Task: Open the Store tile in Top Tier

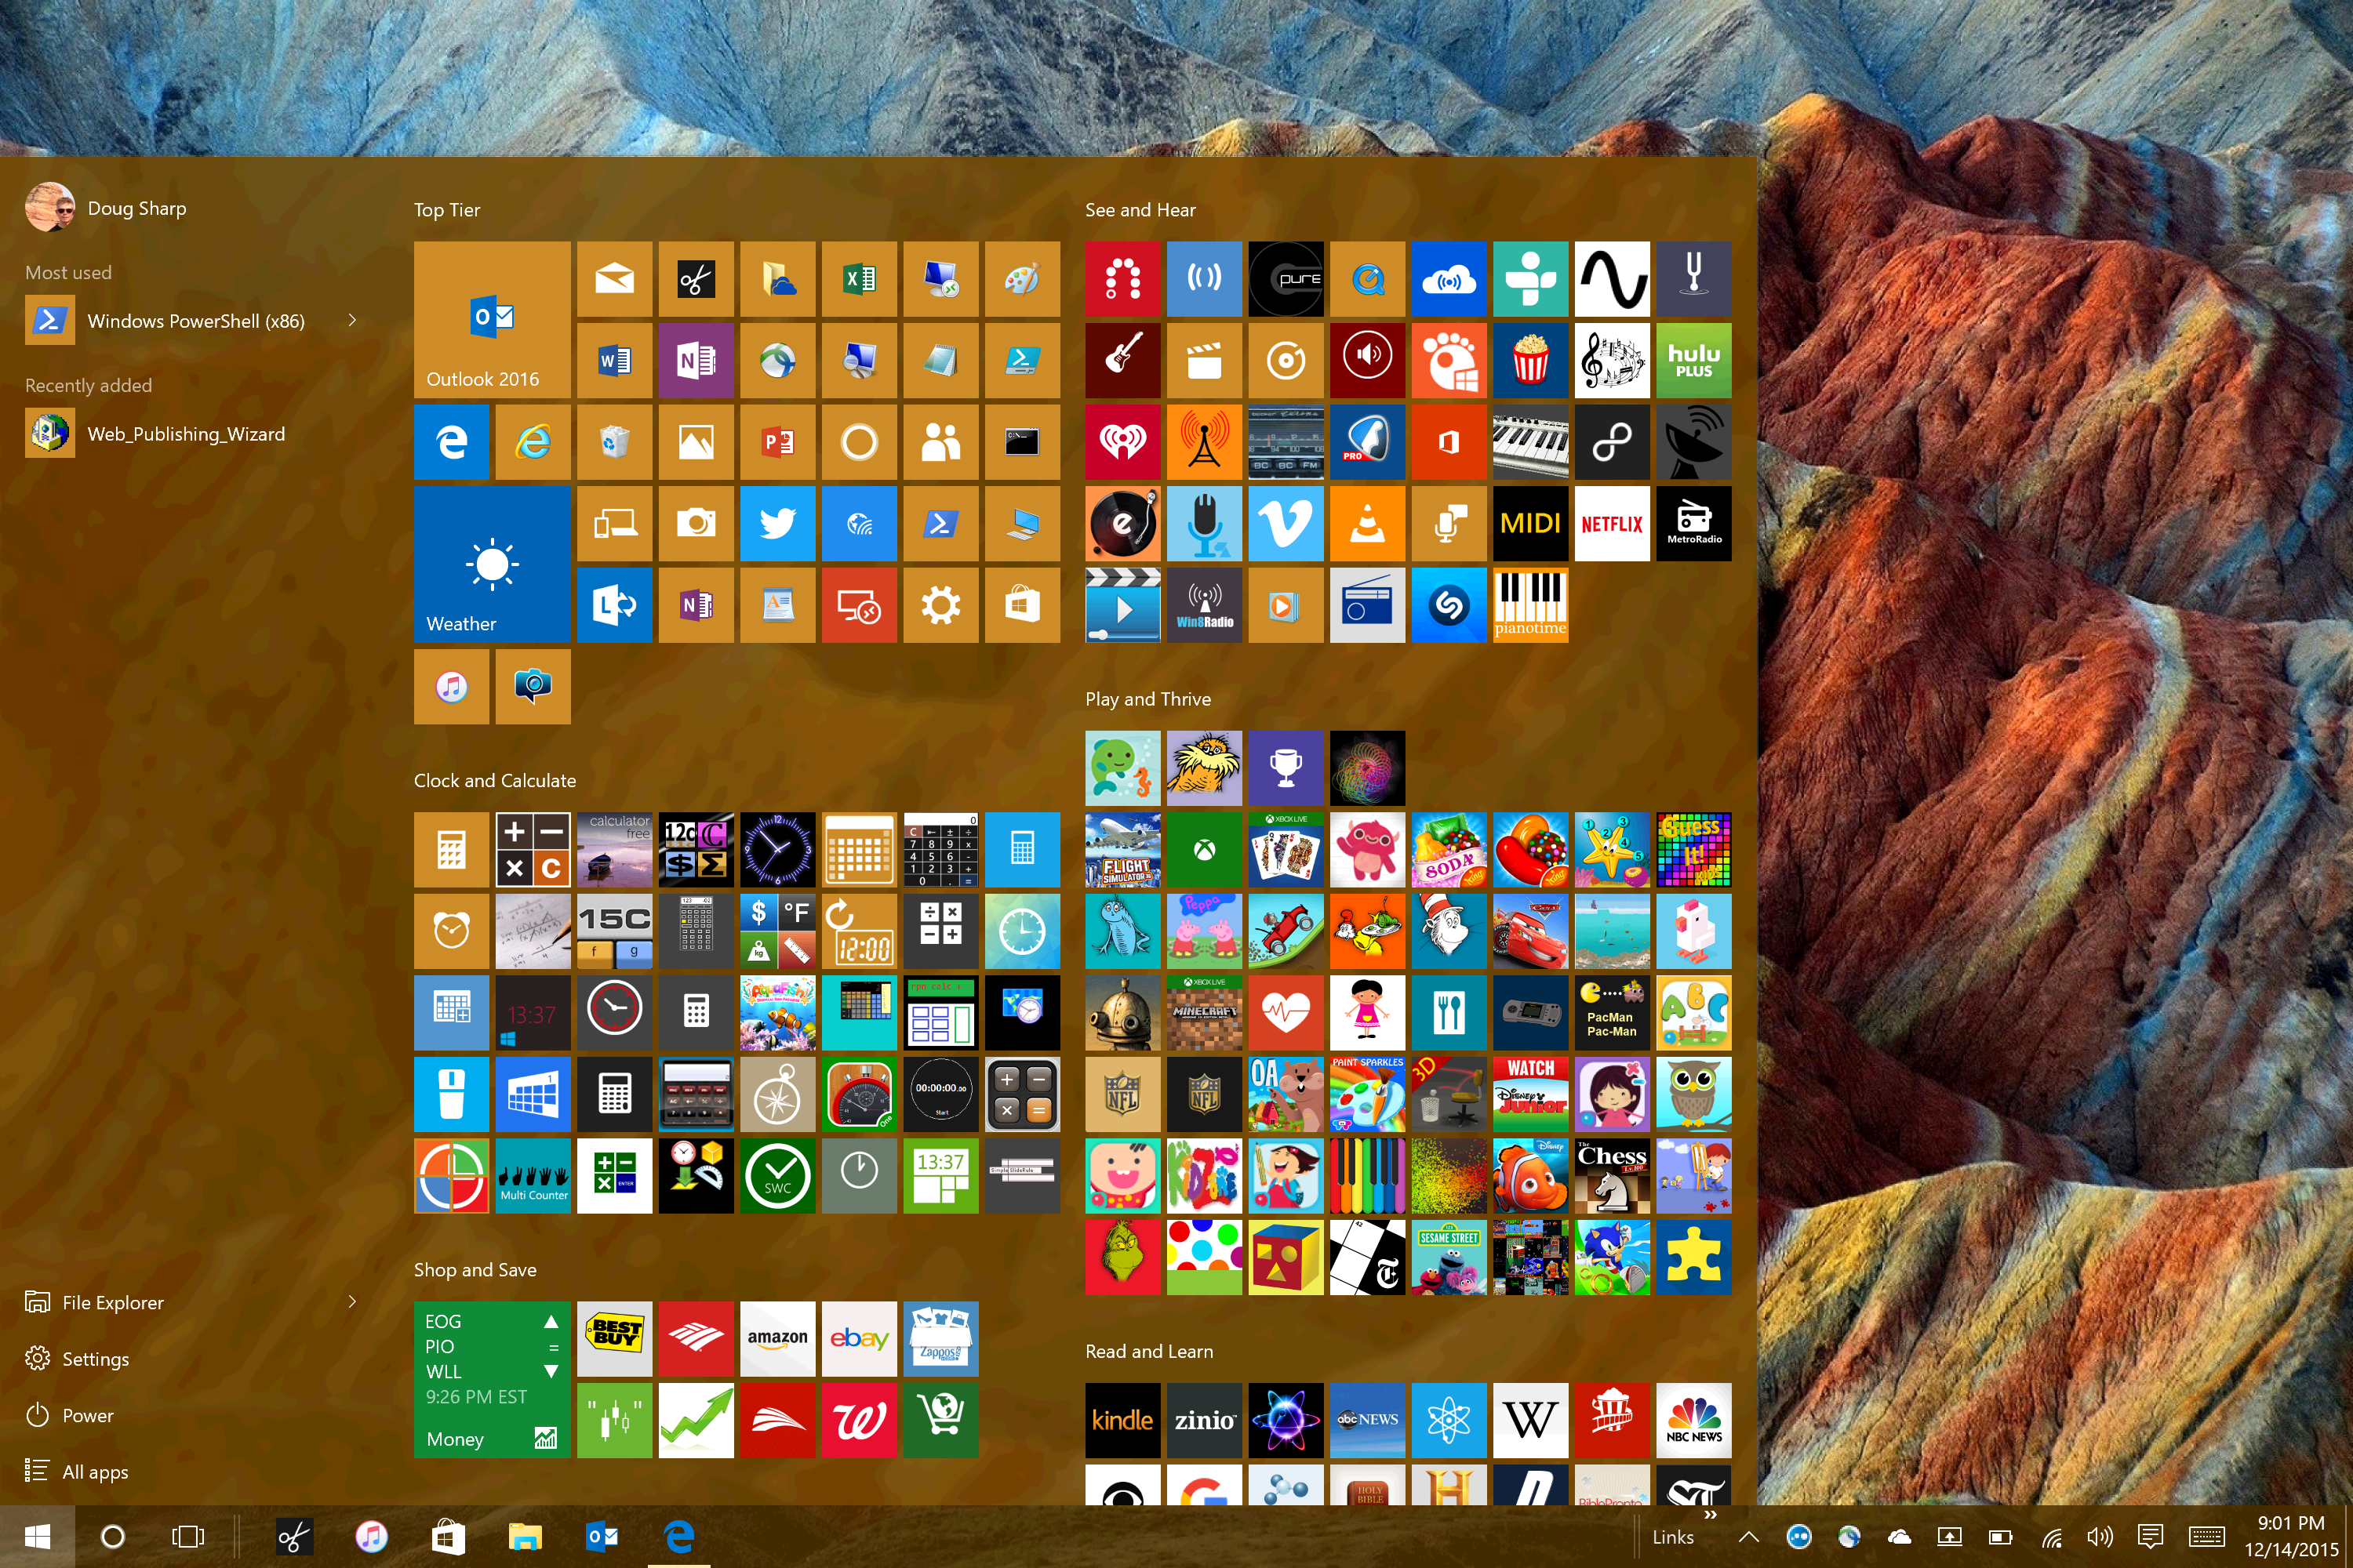Action: pos(1023,605)
